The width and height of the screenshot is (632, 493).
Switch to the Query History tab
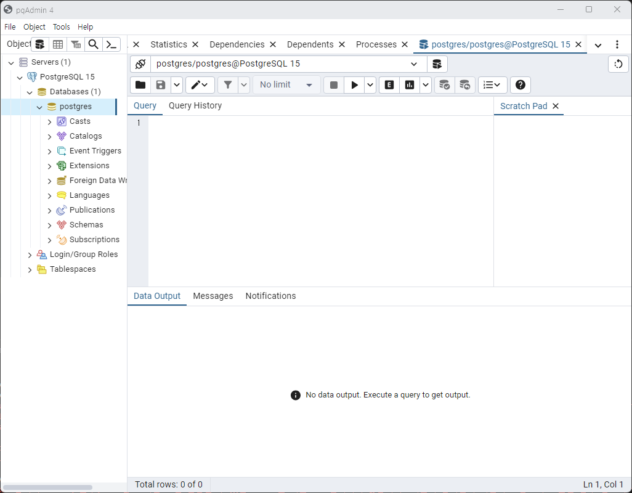click(x=195, y=105)
